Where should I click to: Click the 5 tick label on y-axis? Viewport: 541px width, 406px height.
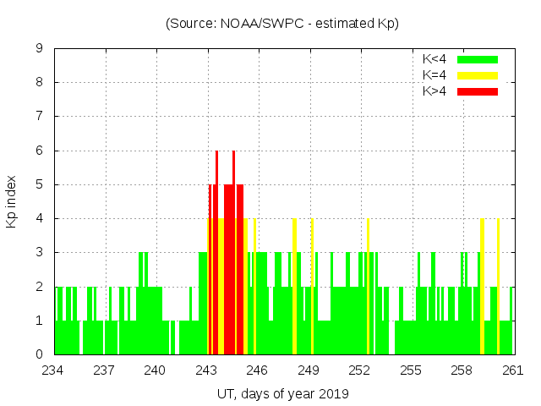[40, 184]
